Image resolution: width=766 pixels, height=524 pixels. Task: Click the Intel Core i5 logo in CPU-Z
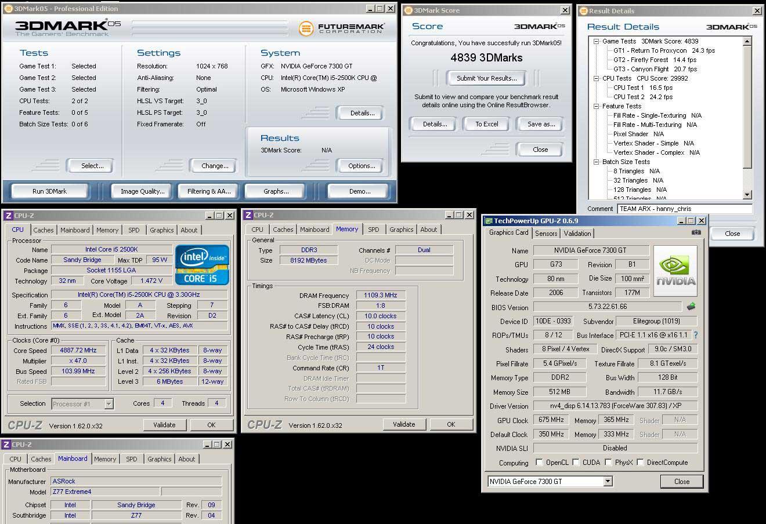pos(202,265)
